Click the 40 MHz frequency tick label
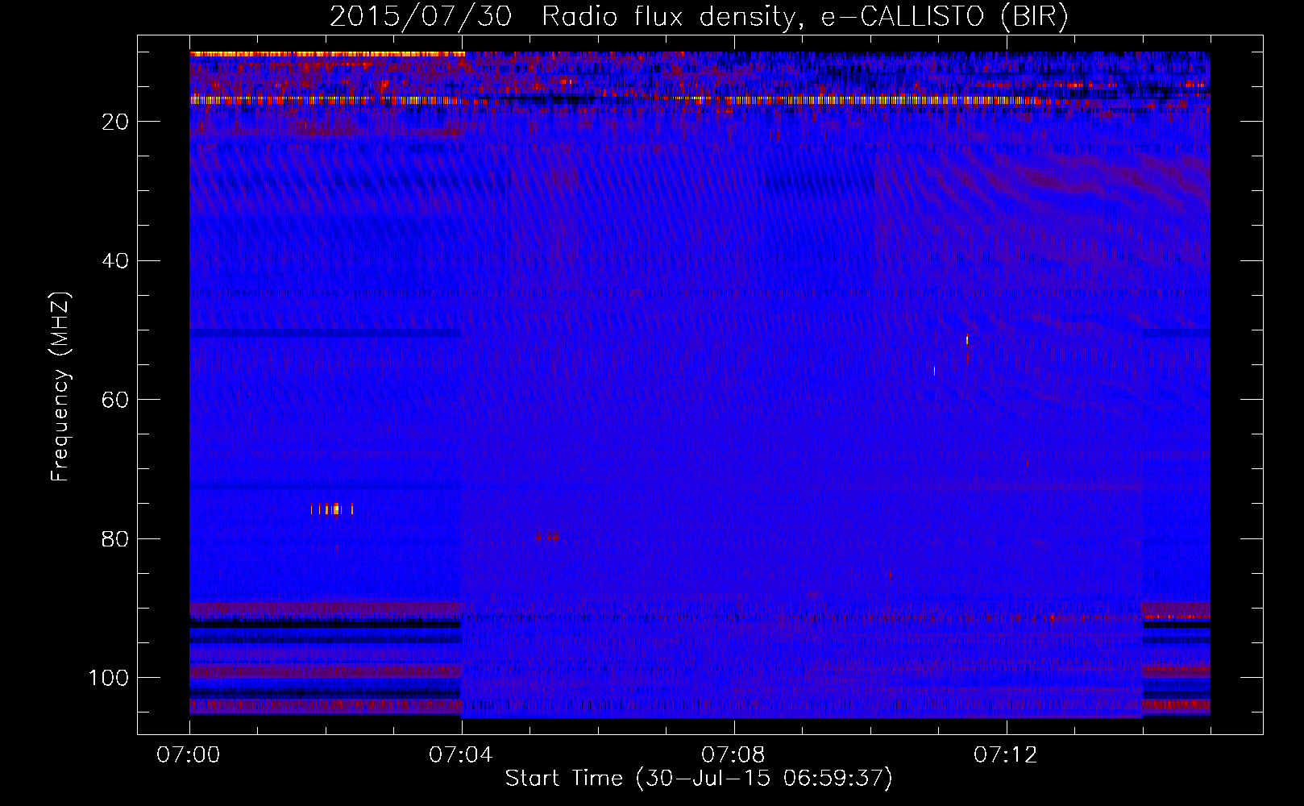 click(115, 260)
